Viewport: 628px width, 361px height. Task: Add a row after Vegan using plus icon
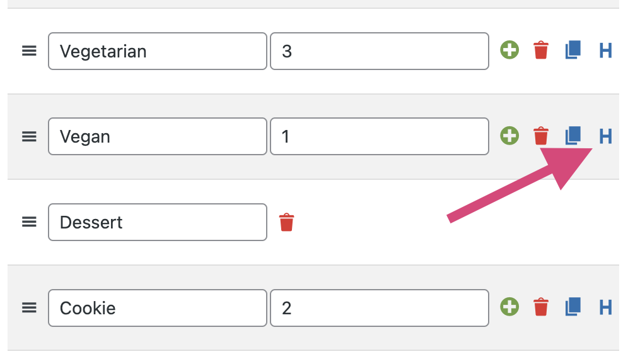point(509,136)
